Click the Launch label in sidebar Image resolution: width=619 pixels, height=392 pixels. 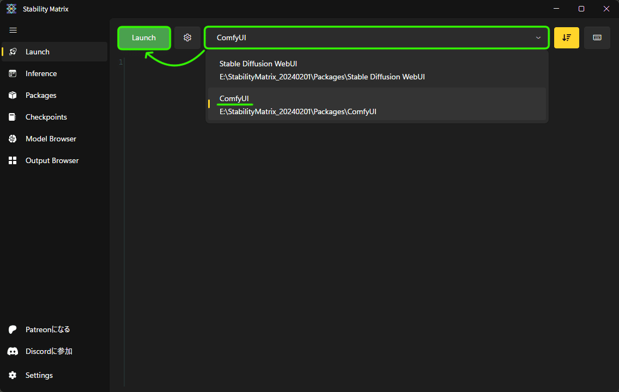(x=38, y=52)
